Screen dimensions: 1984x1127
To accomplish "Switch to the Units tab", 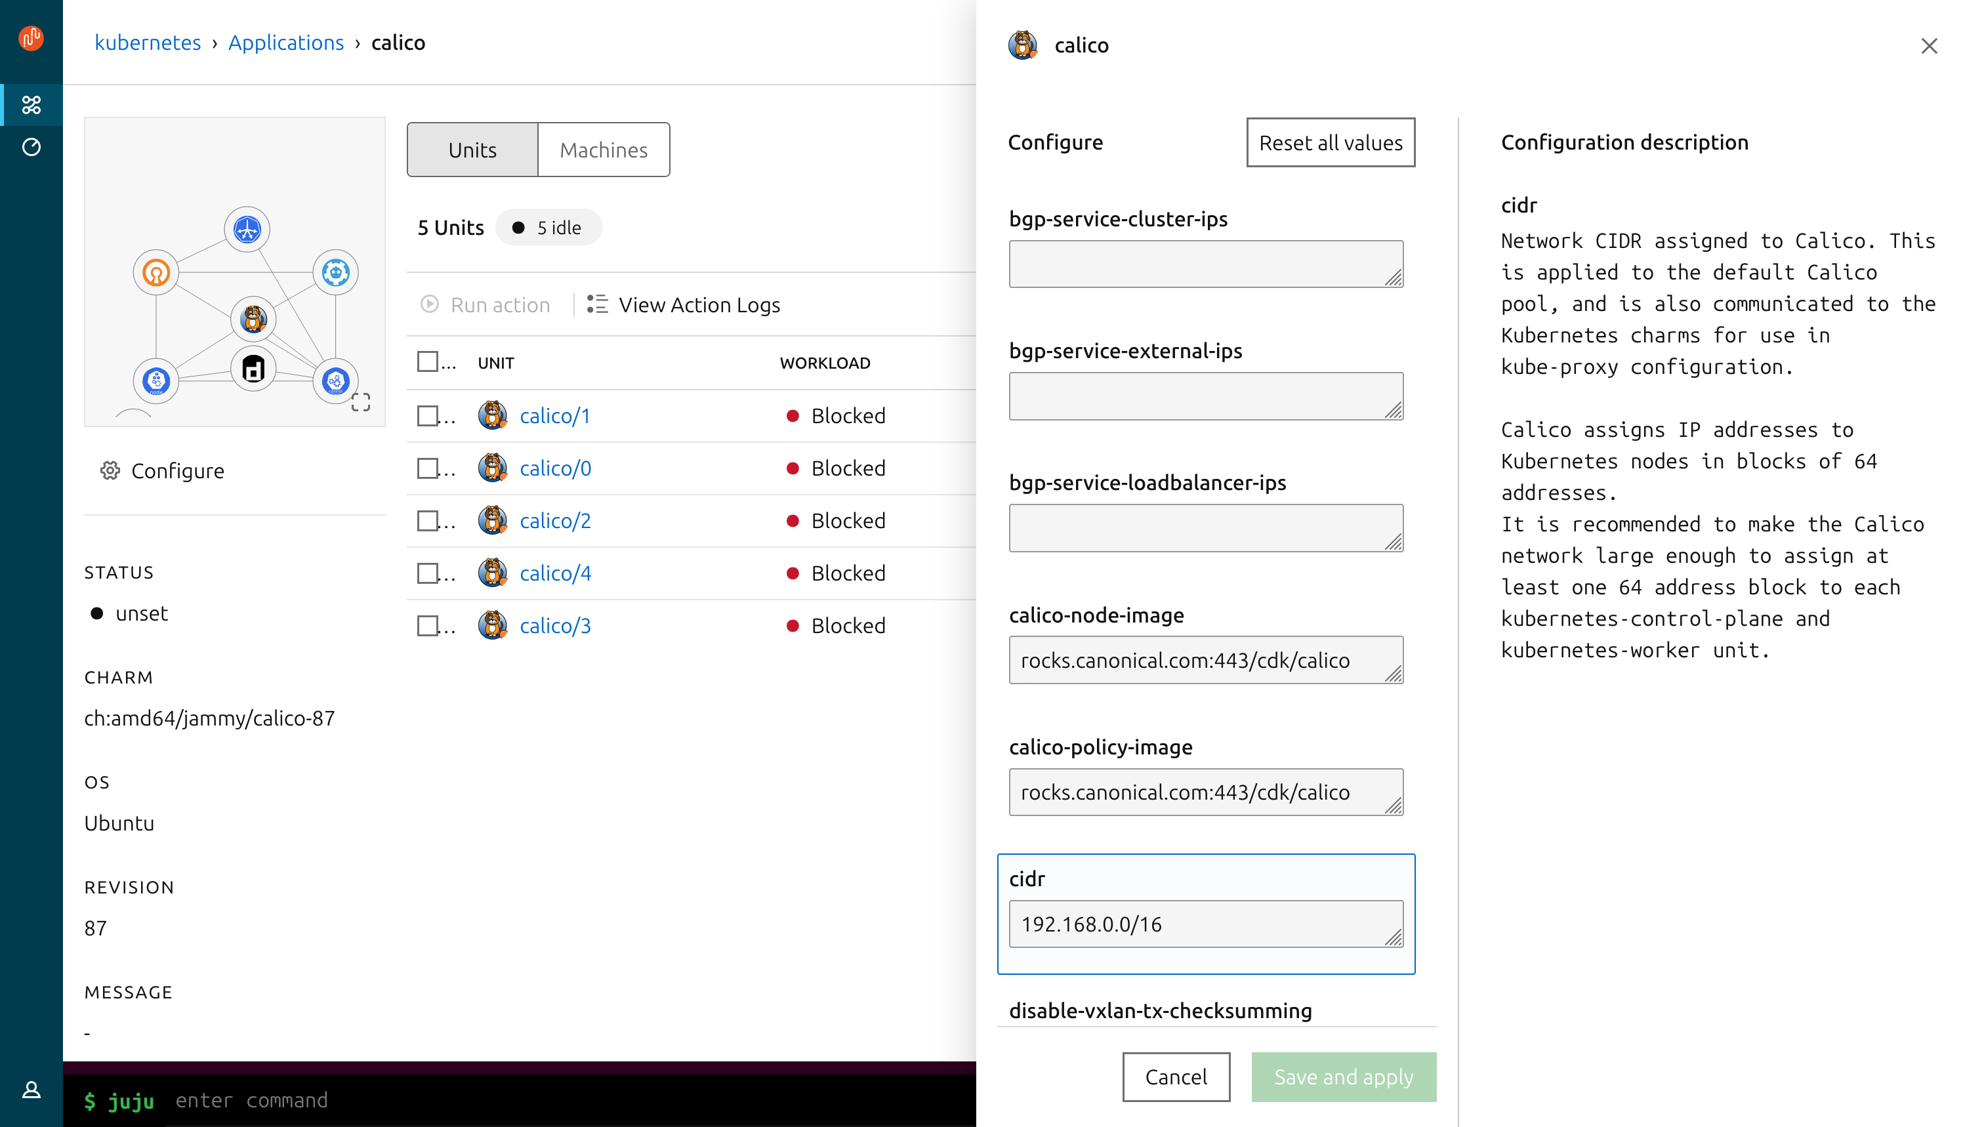I will click(x=472, y=150).
